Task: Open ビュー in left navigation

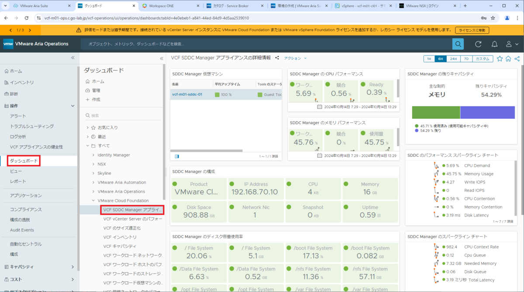Action: coord(16,172)
